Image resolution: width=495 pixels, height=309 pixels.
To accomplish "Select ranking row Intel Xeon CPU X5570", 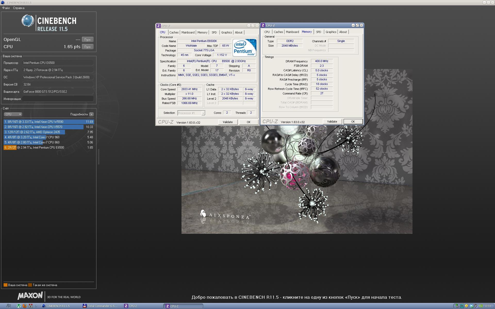I will (49, 127).
